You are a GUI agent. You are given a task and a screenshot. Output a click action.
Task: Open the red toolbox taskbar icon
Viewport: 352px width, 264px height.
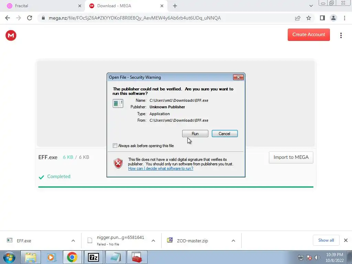(x=137, y=257)
